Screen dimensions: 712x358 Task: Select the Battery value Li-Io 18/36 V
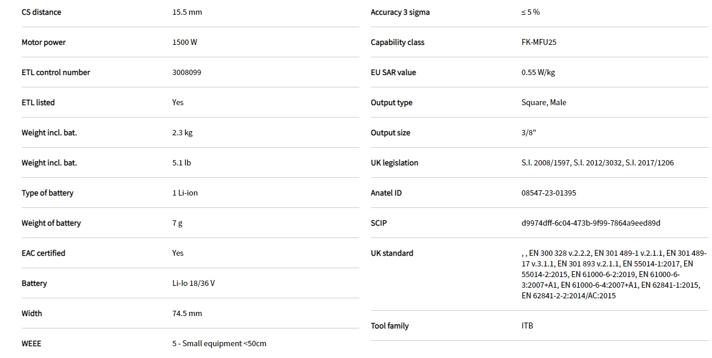click(x=194, y=284)
